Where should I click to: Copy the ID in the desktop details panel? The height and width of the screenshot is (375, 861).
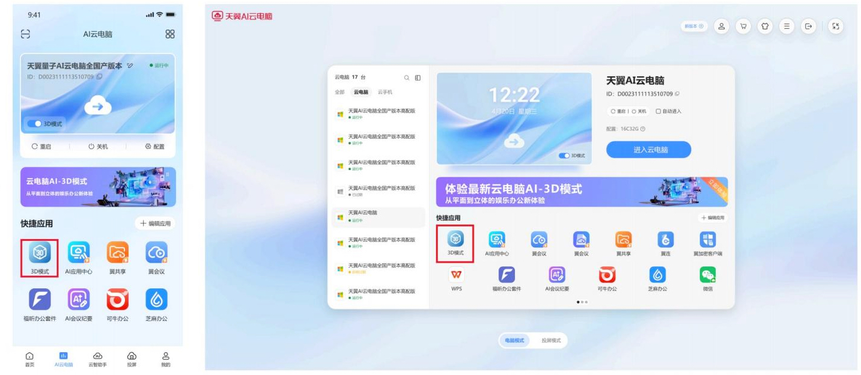(677, 94)
